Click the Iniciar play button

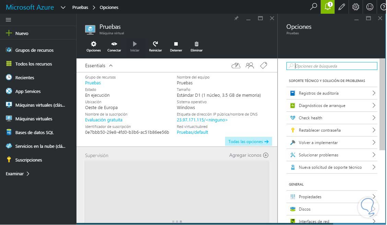135,47
